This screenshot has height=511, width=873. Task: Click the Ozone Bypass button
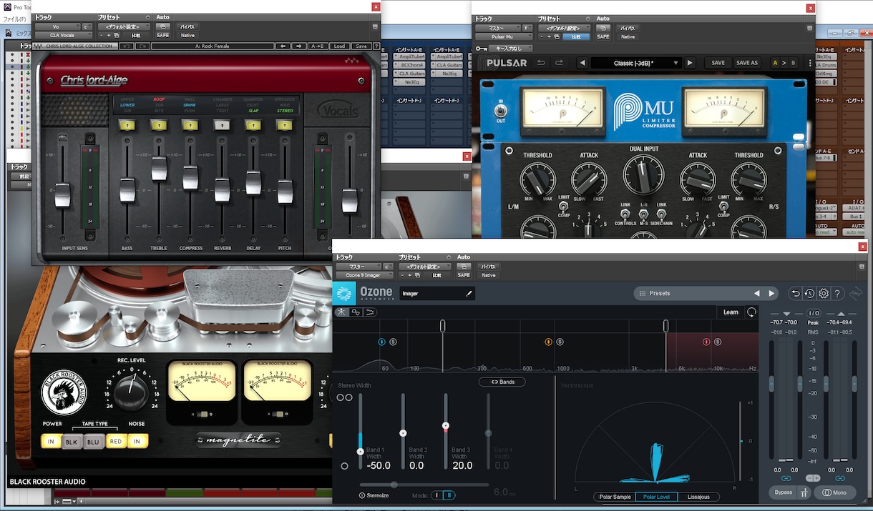coord(784,492)
